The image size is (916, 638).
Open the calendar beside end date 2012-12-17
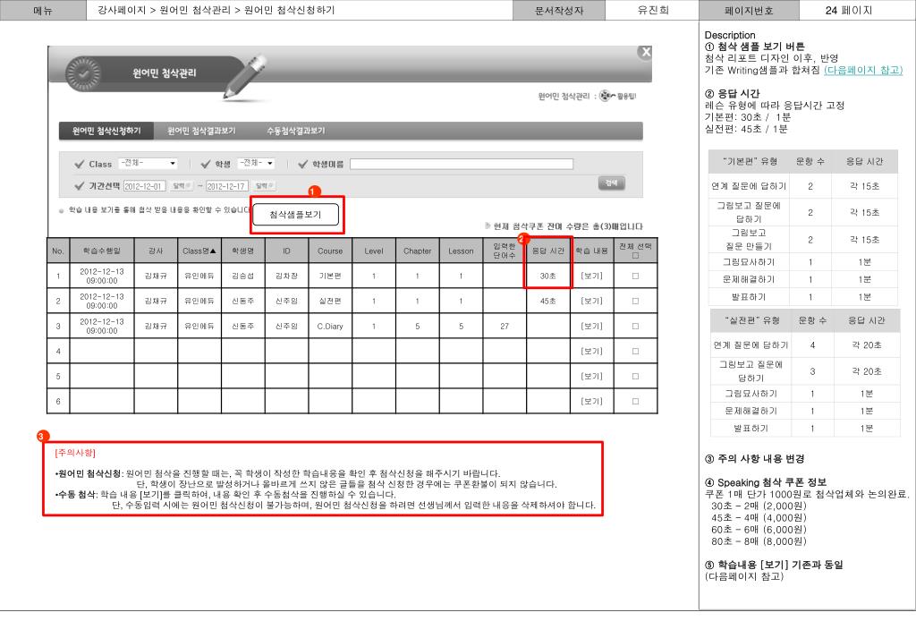(x=265, y=186)
